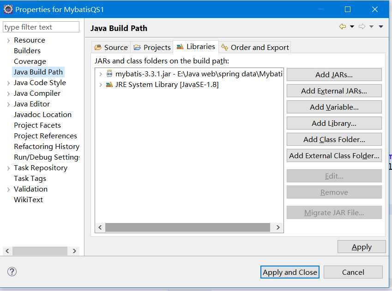392x291 pixels.
Task: Expand the Java Compiler node
Action: tap(8, 94)
